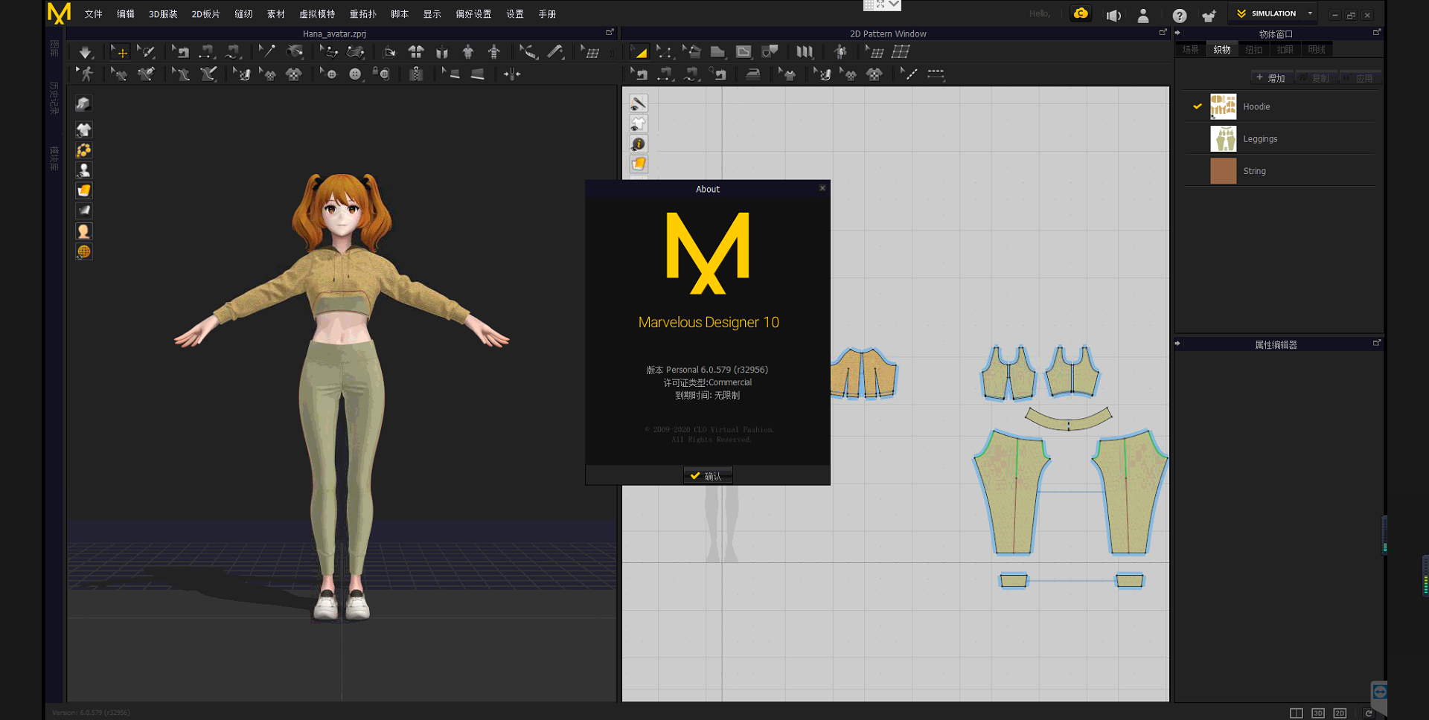The image size is (1429, 720).
Task: Toggle the checkmark beside Hoodie fabric
Action: point(1197,106)
